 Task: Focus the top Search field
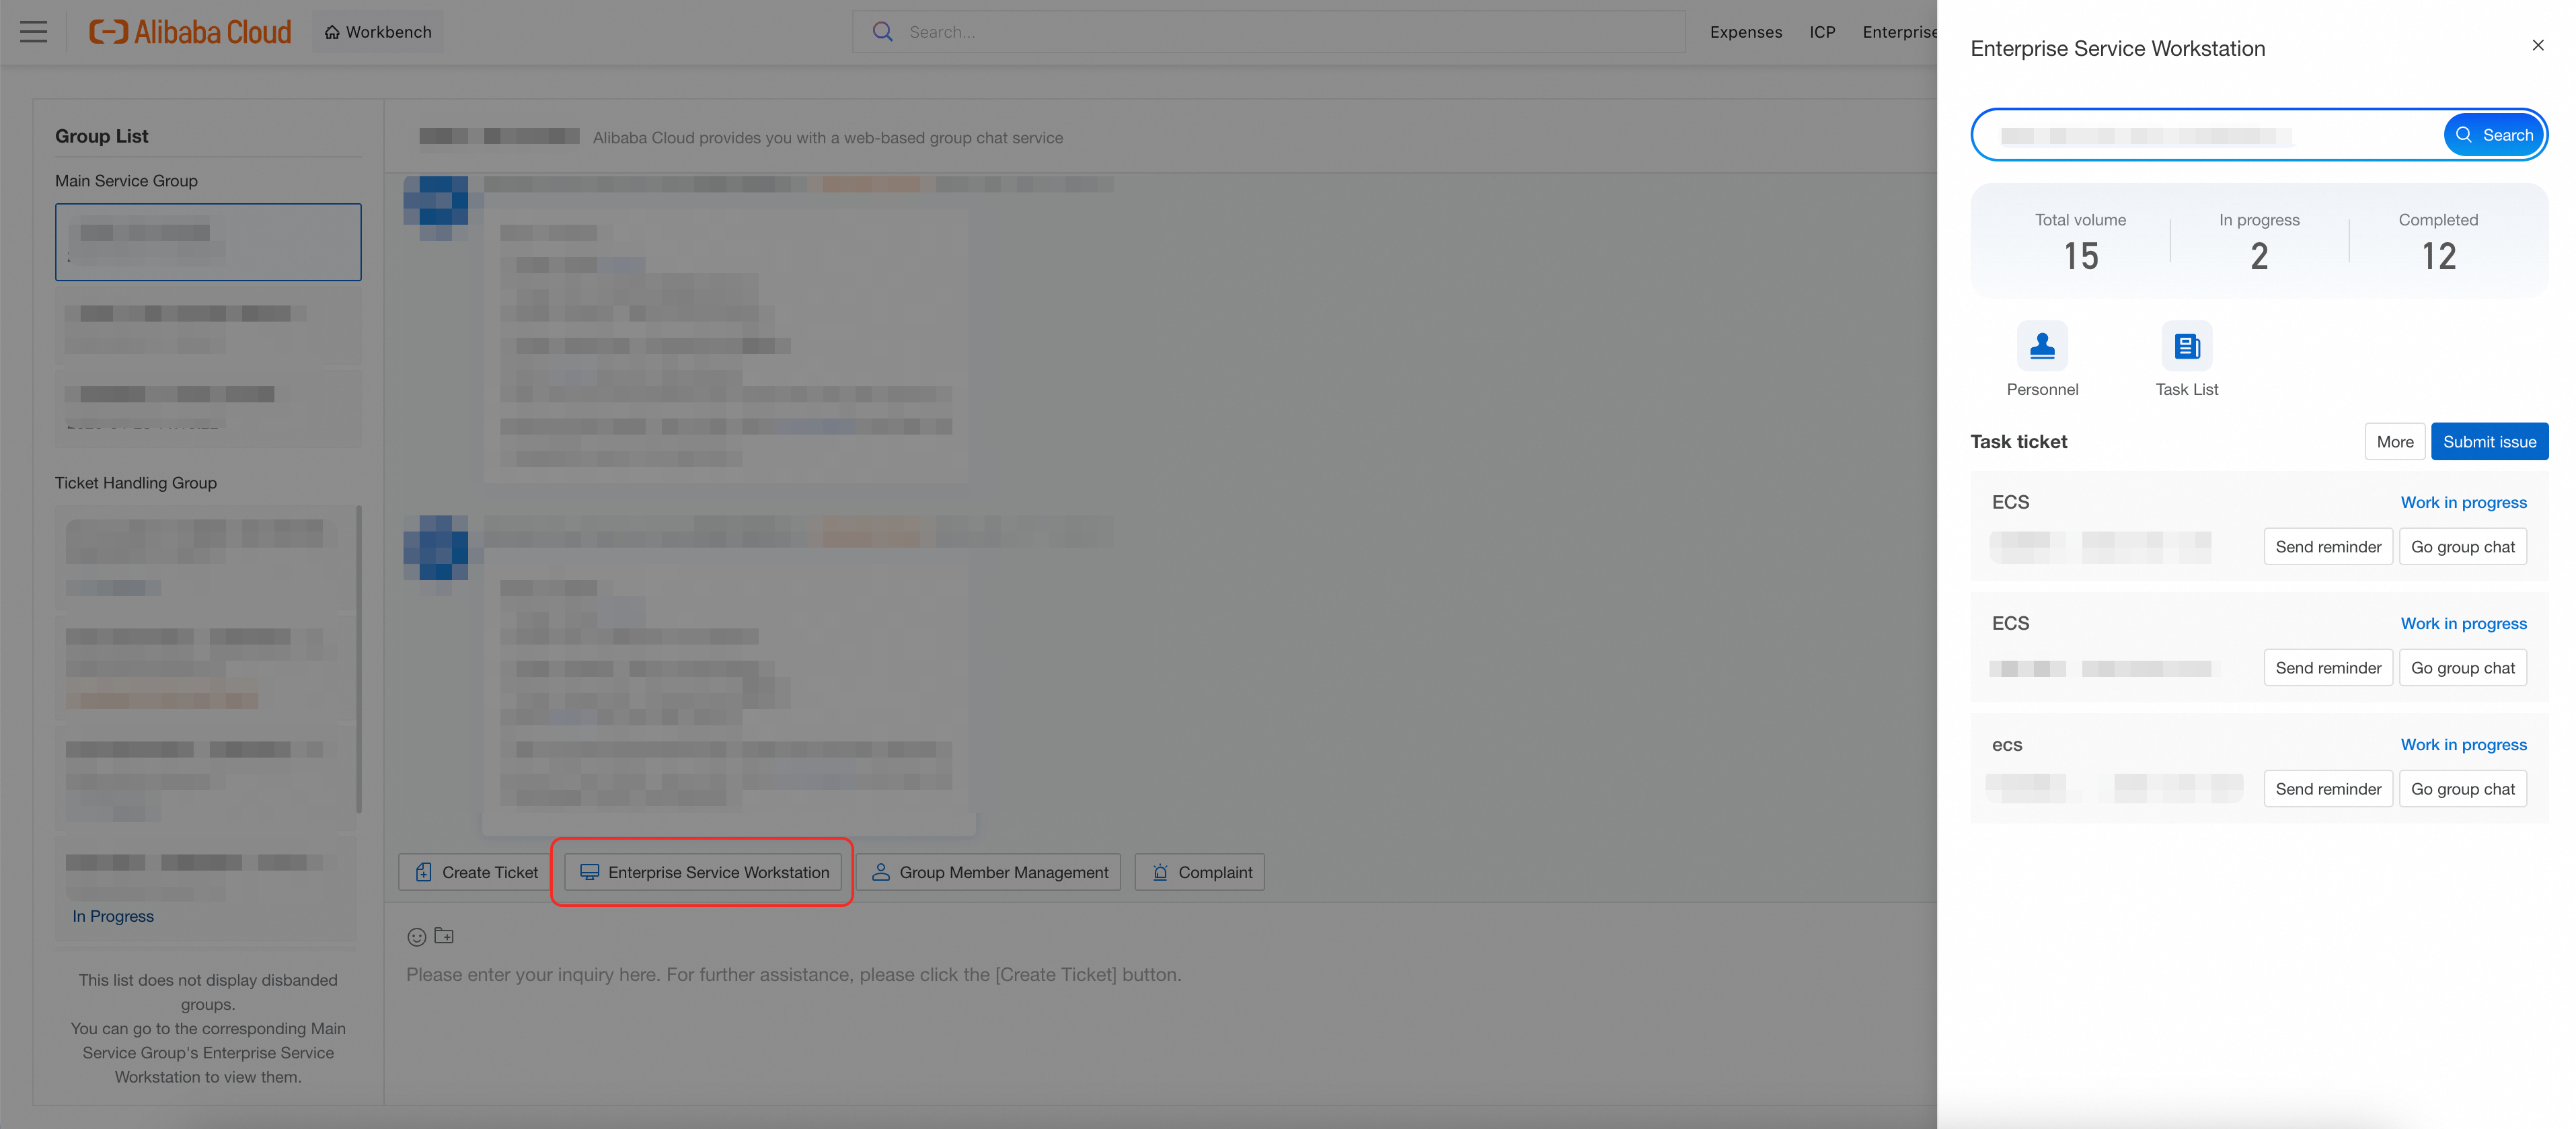pyautogui.click(x=1269, y=32)
